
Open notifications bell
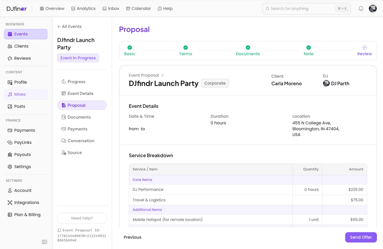pos(361,8)
